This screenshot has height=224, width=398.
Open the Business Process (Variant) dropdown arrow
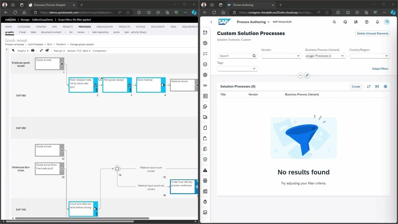(342, 56)
